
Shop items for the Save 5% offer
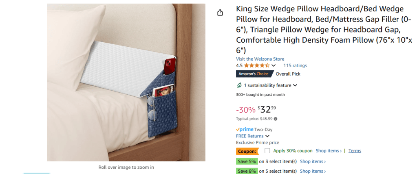point(313,161)
